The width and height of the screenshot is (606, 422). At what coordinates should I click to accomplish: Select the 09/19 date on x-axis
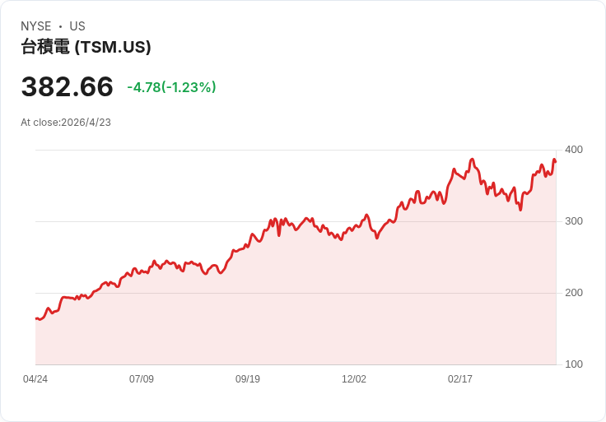(248, 379)
